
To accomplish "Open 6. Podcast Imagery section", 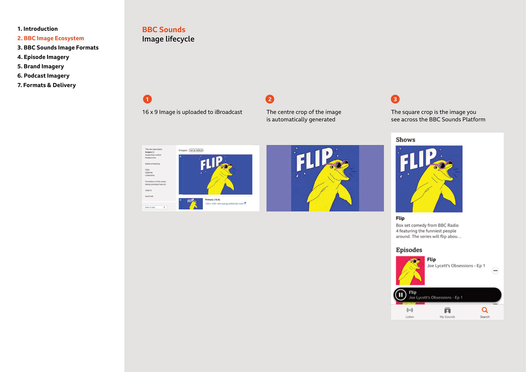I will pos(43,76).
